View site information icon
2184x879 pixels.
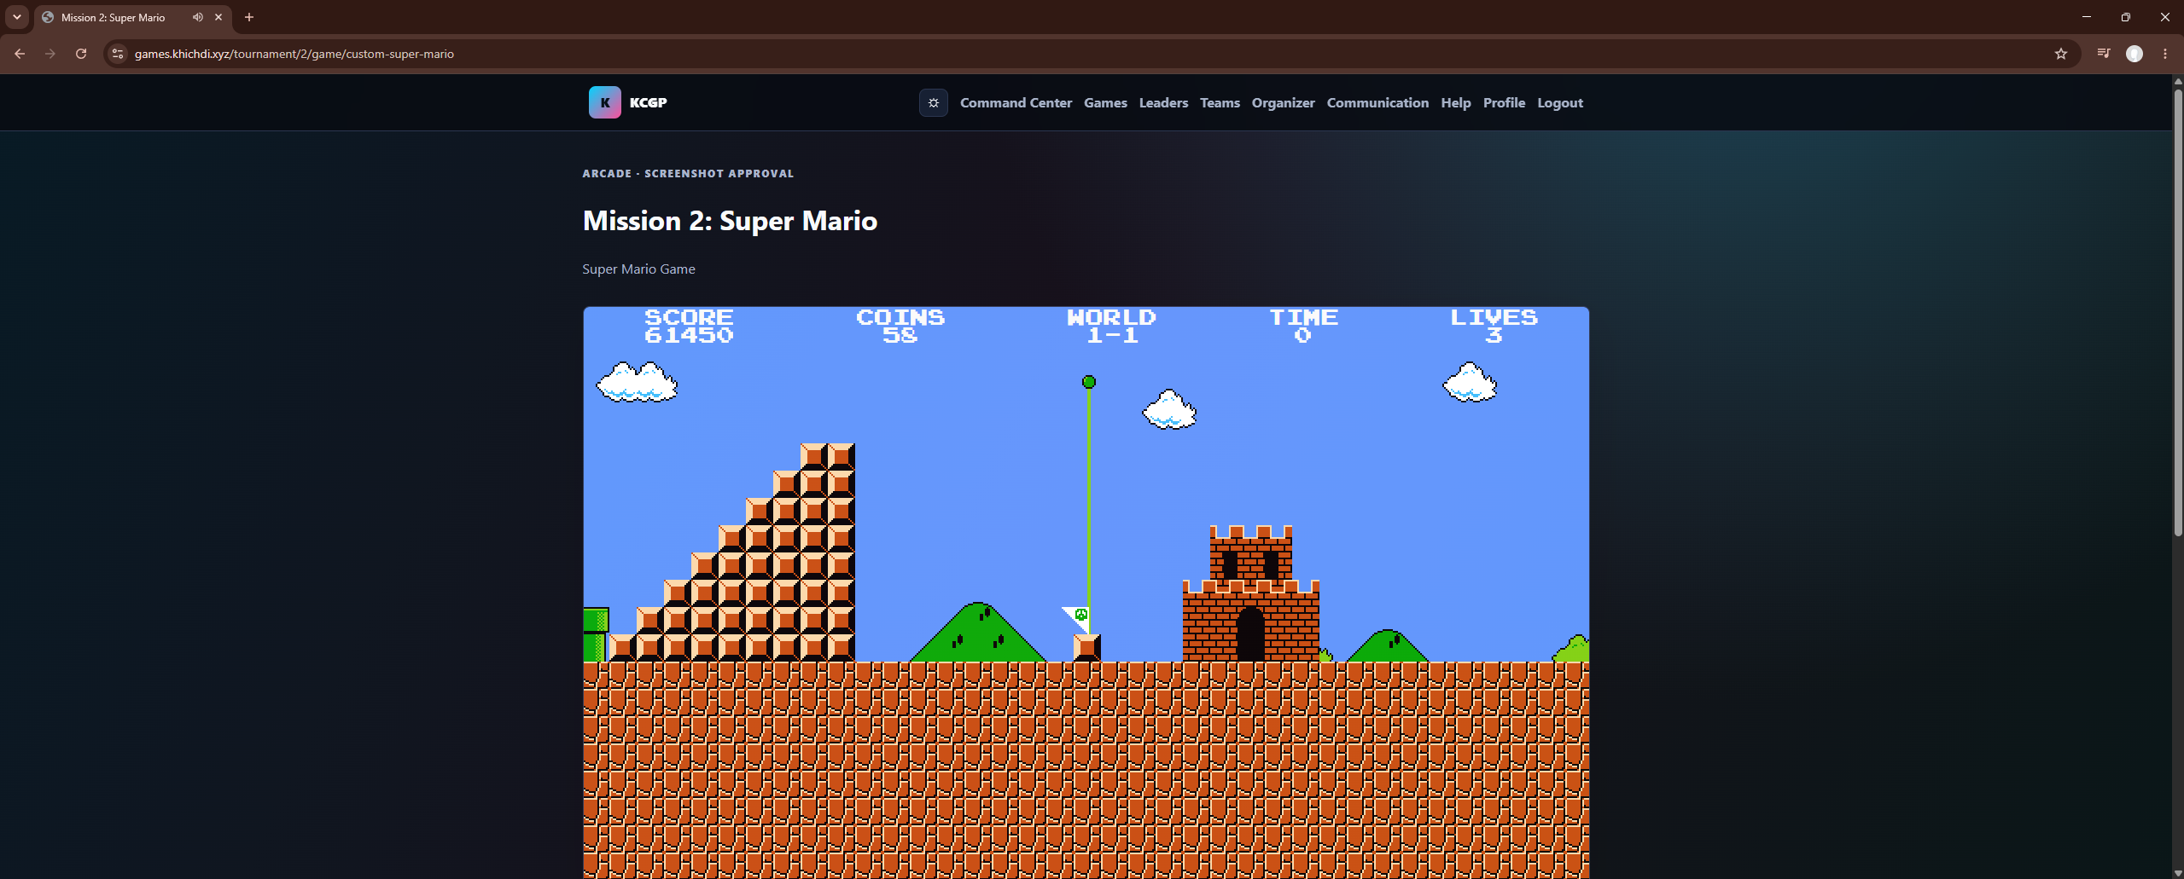(x=118, y=54)
